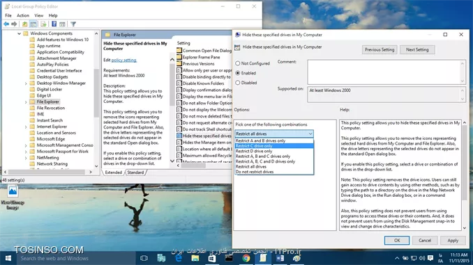This screenshot has height=265, width=473.
Task: Go up one level using toolbar folder icon
Action: pos(24,24)
